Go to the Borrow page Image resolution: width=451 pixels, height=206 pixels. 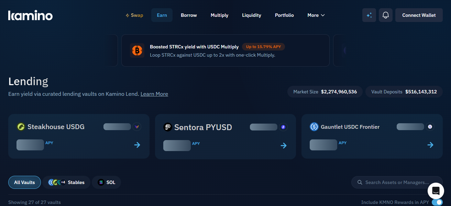(189, 15)
